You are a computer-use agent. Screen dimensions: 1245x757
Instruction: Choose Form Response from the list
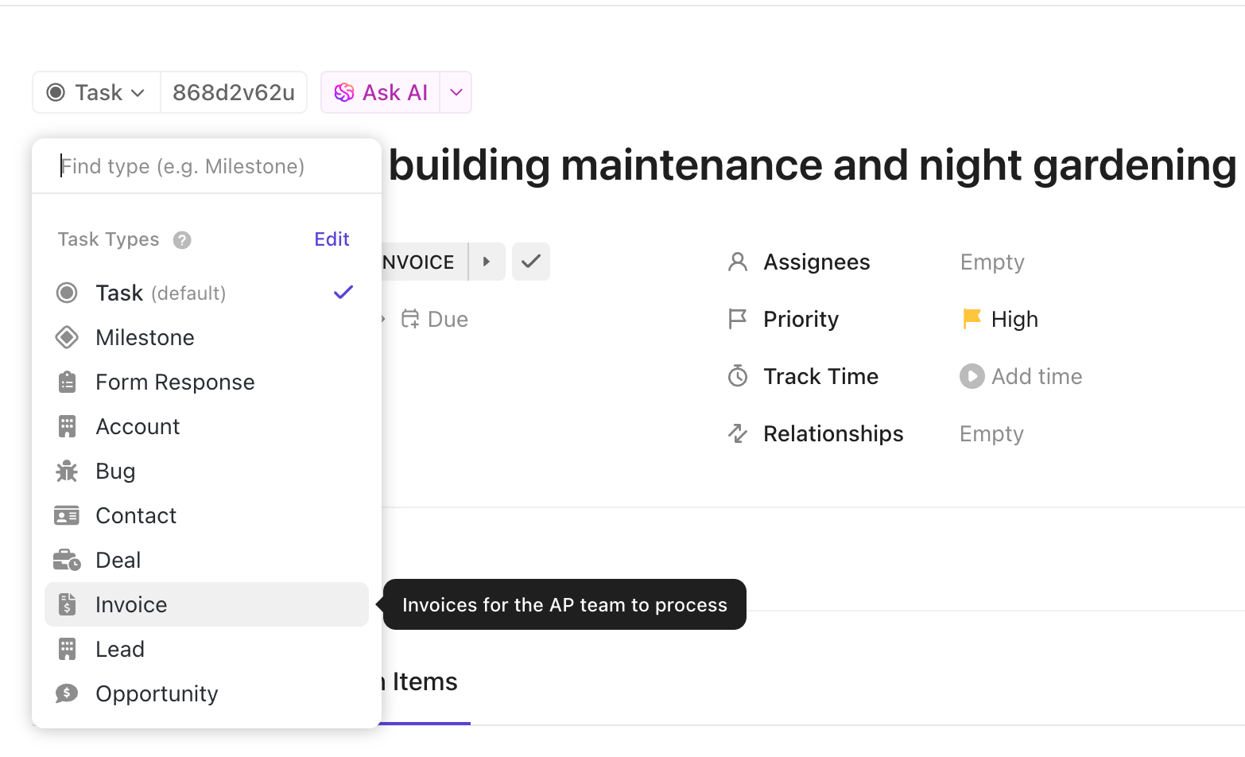(175, 382)
